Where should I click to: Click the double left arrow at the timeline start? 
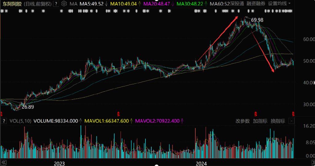(x=4, y=162)
